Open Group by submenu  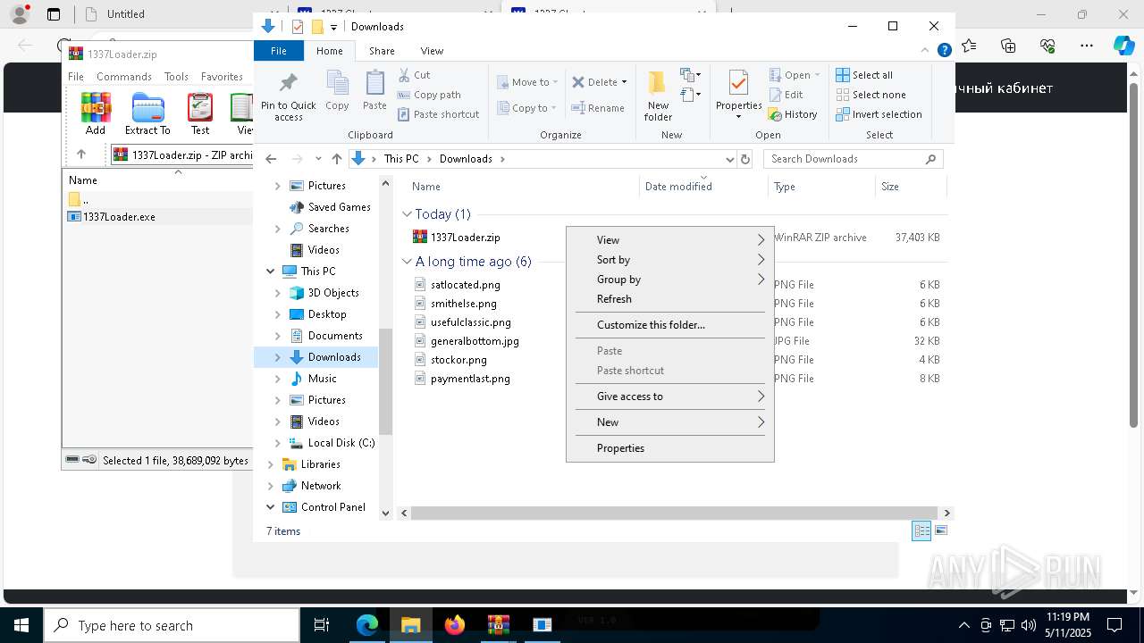[670, 280]
